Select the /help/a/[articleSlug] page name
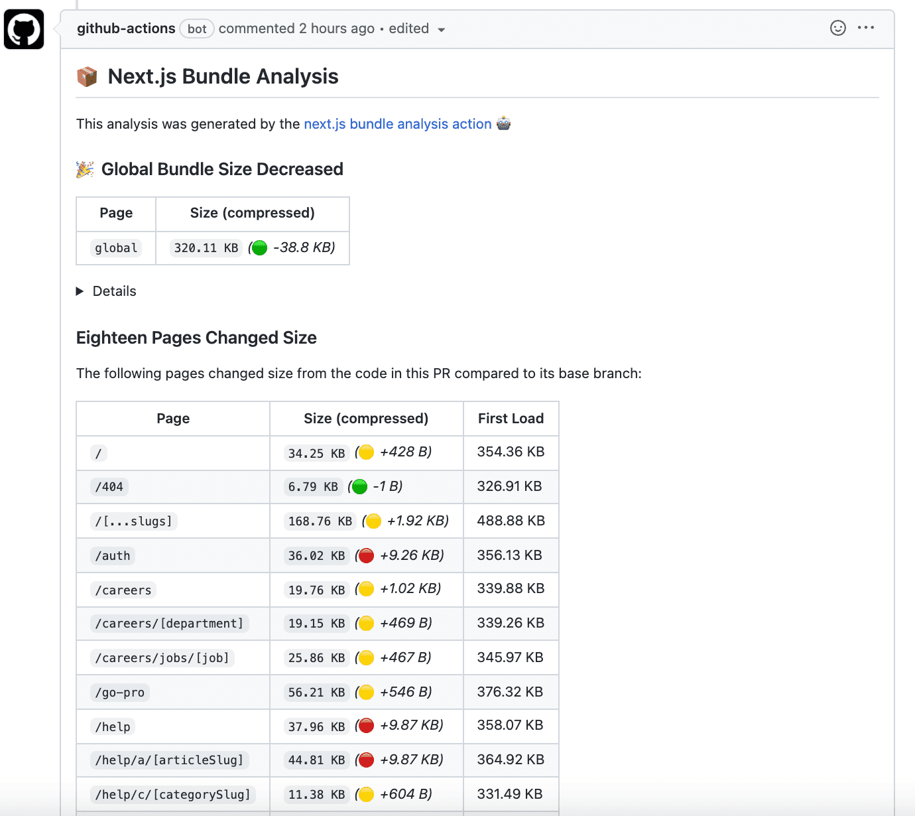This screenshot has height=816, width=915. click(170, 760)
